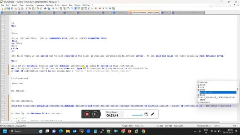The image size is (240, 135).
Task: Open the Windows Start menu
Action: [x=5, y=131]
